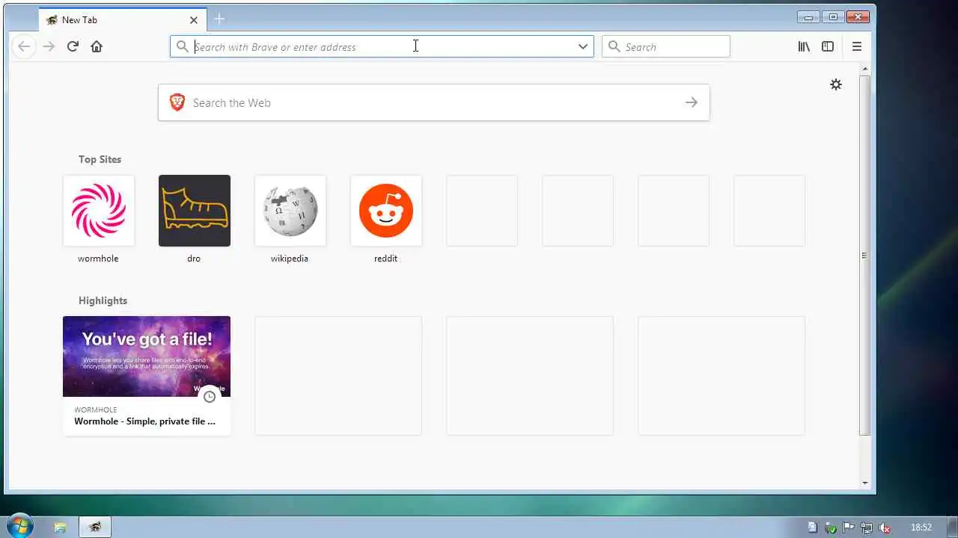
Task: Reload the current page
Action: point(73,46)
